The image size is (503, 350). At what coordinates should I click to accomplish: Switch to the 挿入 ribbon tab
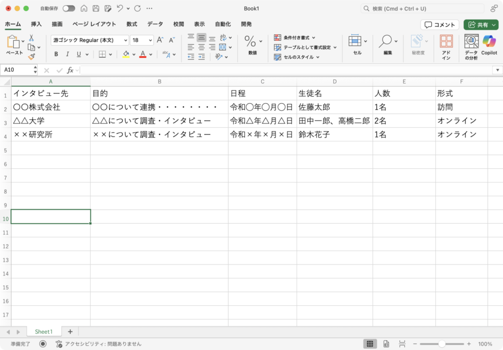[x=36, y=24]
